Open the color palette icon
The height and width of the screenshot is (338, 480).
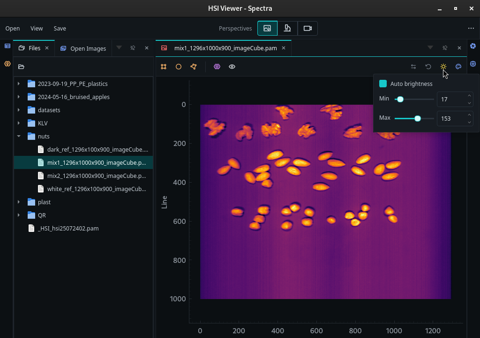point(458,67)
